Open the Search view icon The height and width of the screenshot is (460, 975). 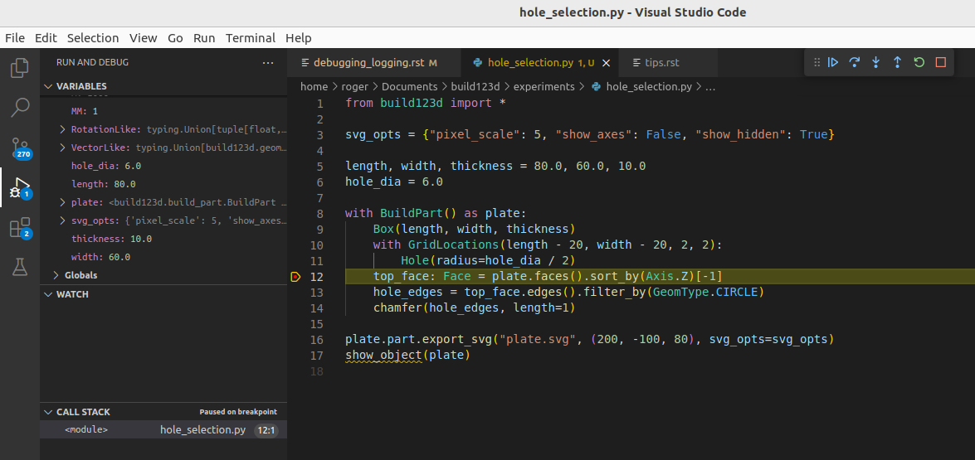(19, 107)
